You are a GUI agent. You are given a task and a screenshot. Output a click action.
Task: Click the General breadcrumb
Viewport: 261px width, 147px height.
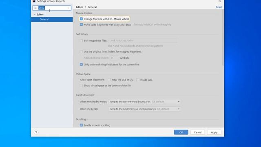[92, 7]
